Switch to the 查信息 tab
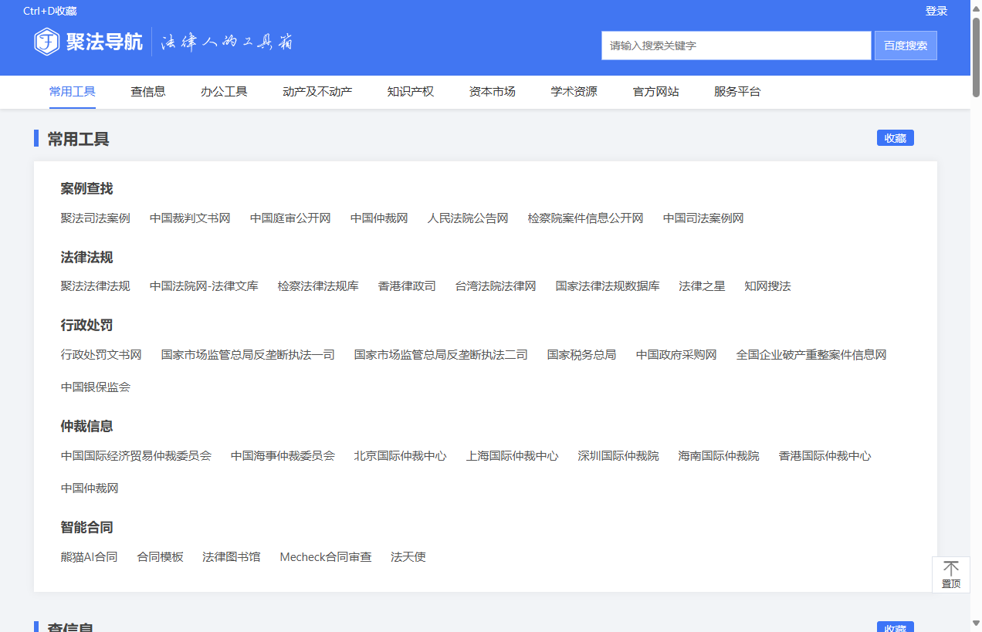 point(148,91)
